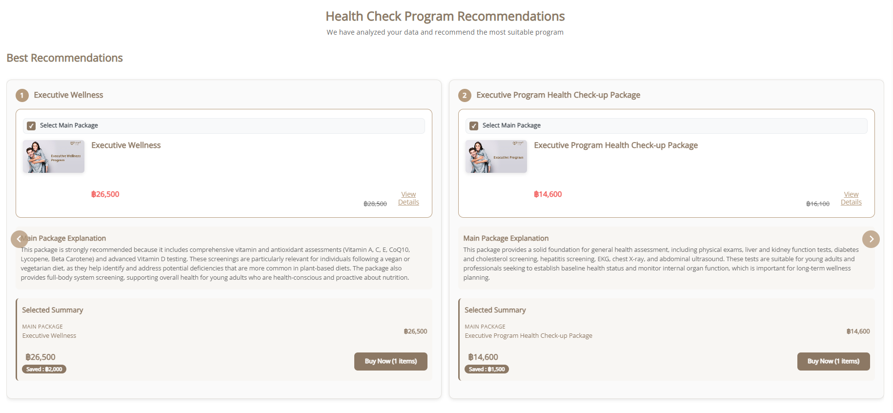Click the Executive Wellness package thumbnail image
The height and width of the screenshot is (413, 893).
[x=53, y=156]
